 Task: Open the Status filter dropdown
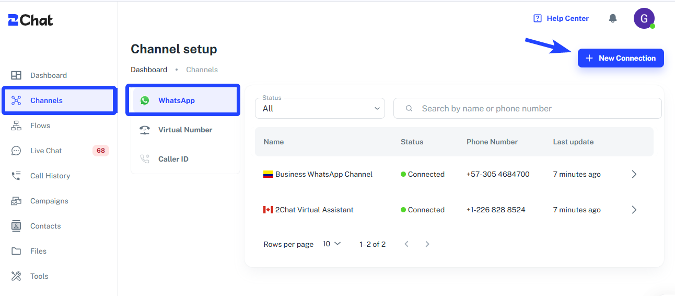(320, 108)
